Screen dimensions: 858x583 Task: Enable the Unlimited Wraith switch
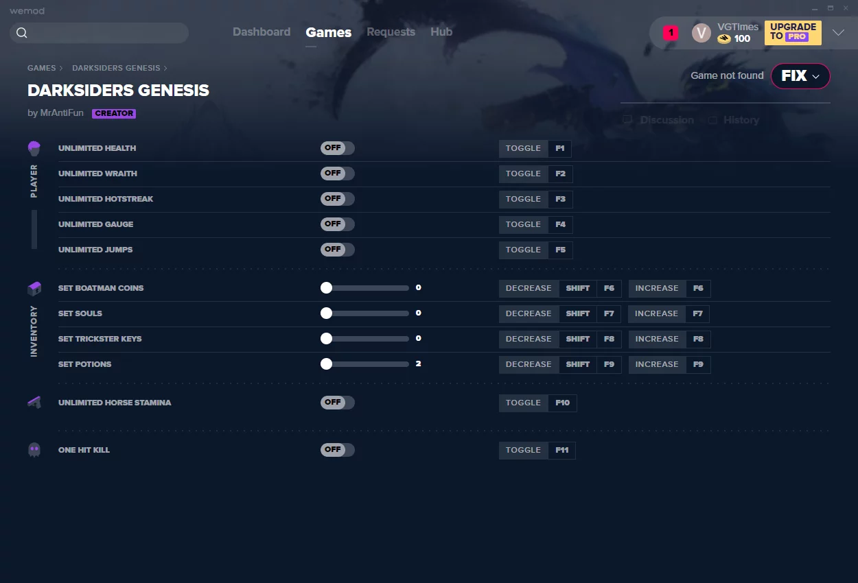click(338, 174)
